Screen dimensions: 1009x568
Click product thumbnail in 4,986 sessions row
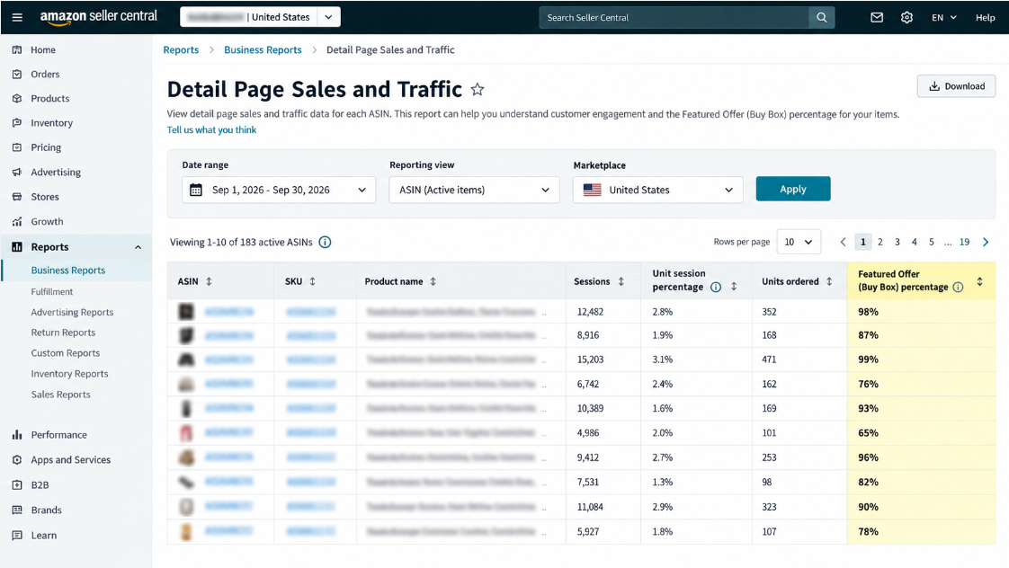[x=186, y=433]
